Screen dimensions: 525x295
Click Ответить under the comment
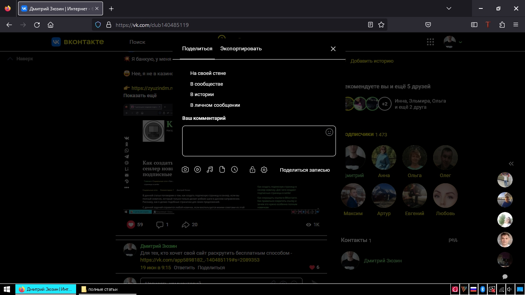pos(184,267)
